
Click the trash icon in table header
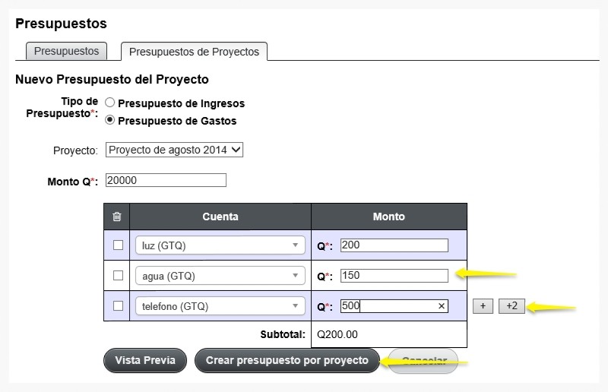pos(117,217)
